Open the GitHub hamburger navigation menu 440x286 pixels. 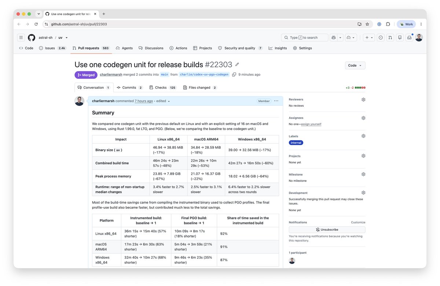click(21, 37)
